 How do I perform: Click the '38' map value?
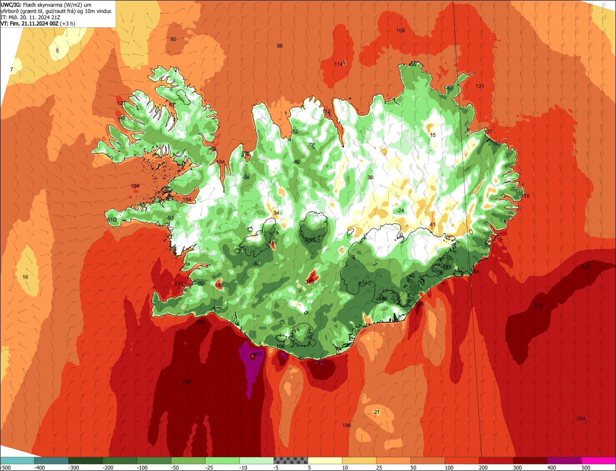pyautogui.click(x=370, y=177)
